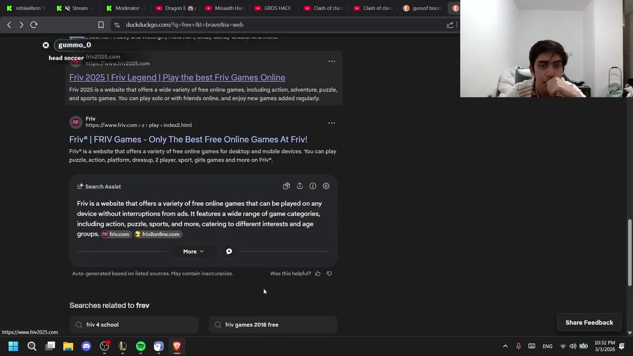Open notifications bell in system tray

coord(622,346)
